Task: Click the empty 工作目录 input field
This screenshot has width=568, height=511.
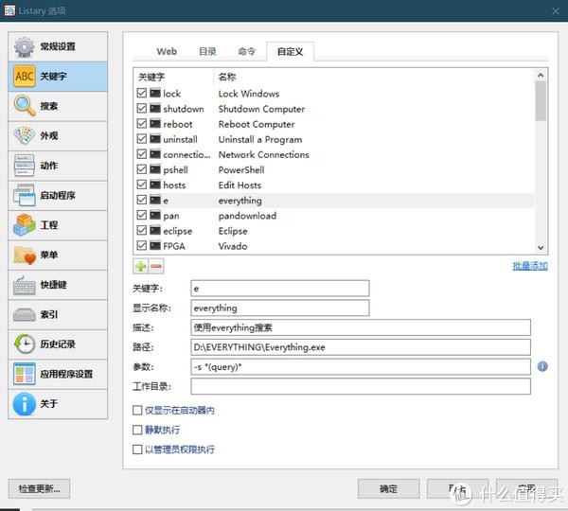Action: click(361, 386)
